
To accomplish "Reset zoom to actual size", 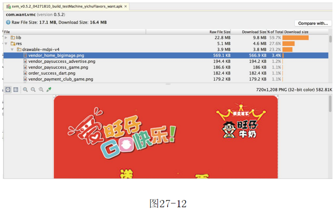I will coord(41,90).
